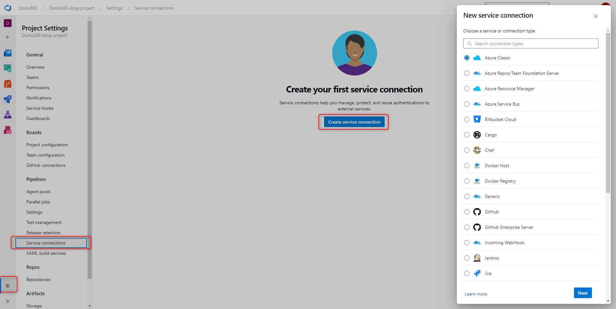Click panel scrollbar down arrow
The image size is (616, 309).
point(608,301)
